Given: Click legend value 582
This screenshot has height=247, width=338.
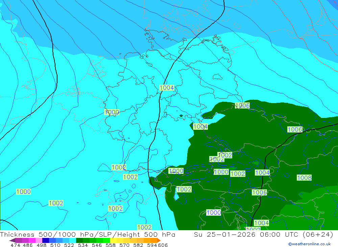Looking at the screenshot, I should coord(138,245).
